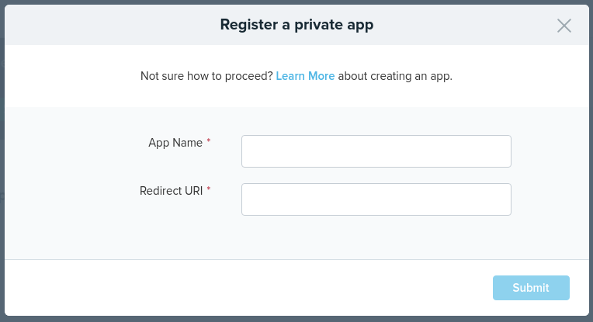The image size is (593, 322).
Task: Click the "Not sure how to proceed?" text
Action: [x=206, y=76]
